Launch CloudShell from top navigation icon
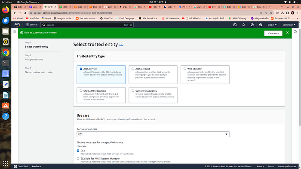Screen dimensions: 301x169 235,25
